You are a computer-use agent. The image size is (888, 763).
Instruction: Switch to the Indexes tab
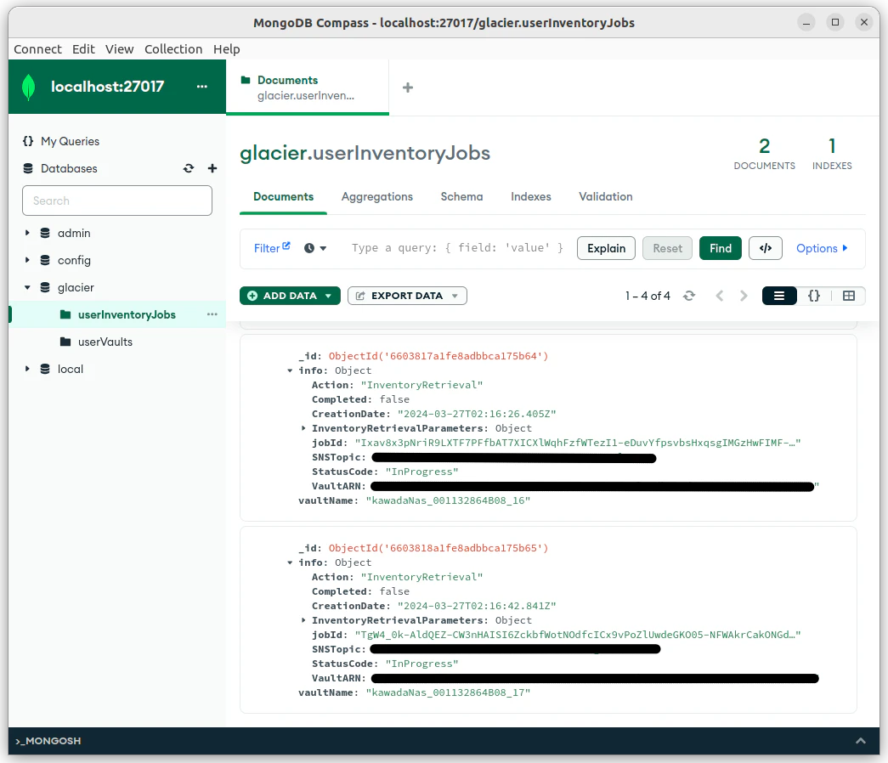[x=530, y=196]
